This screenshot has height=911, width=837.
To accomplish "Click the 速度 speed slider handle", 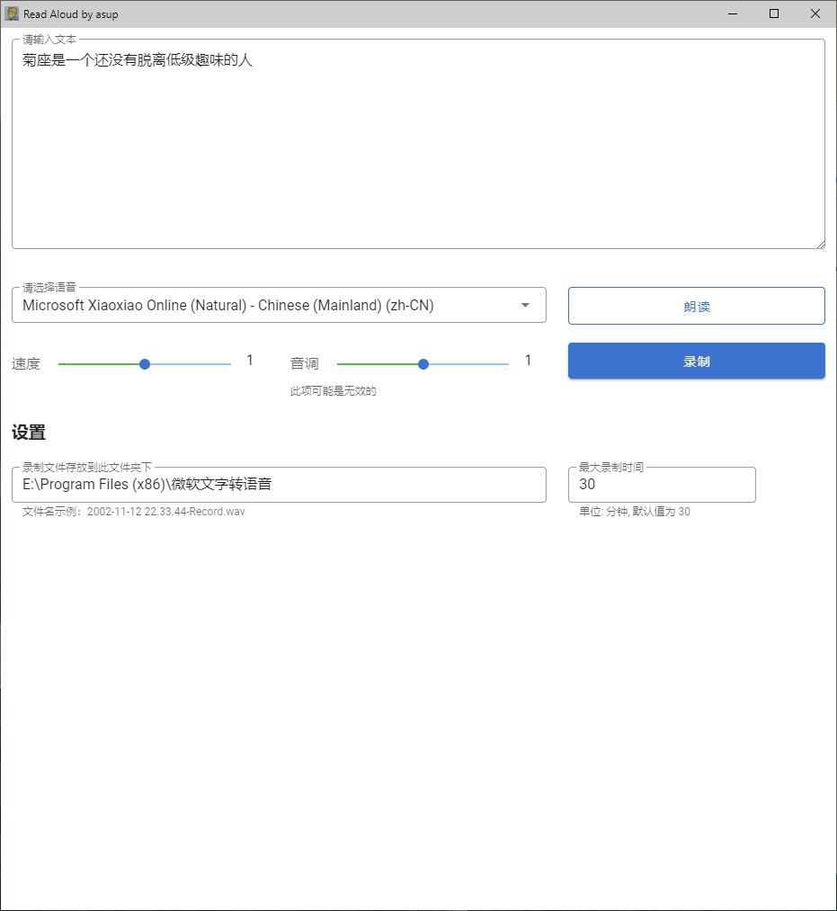I will tap(145, 364).
